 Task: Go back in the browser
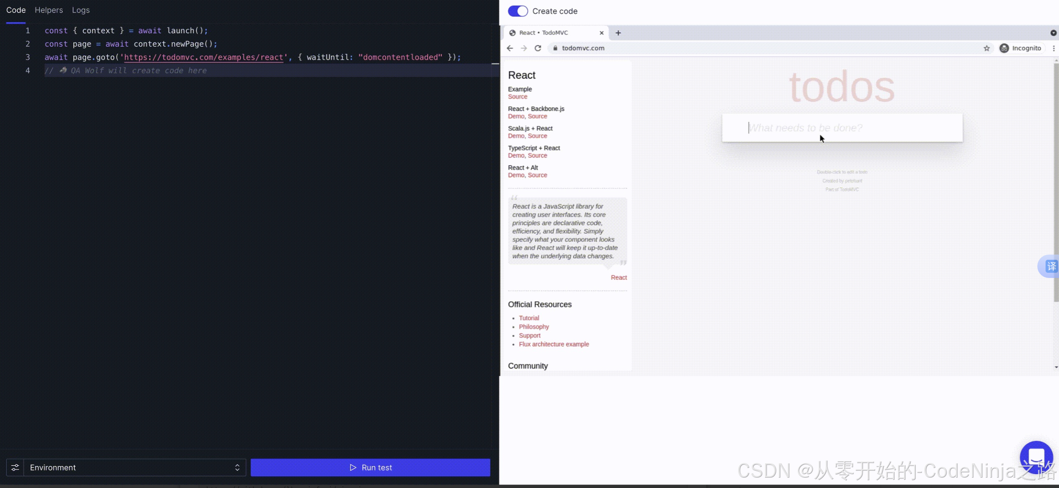[x=510, y=48]
